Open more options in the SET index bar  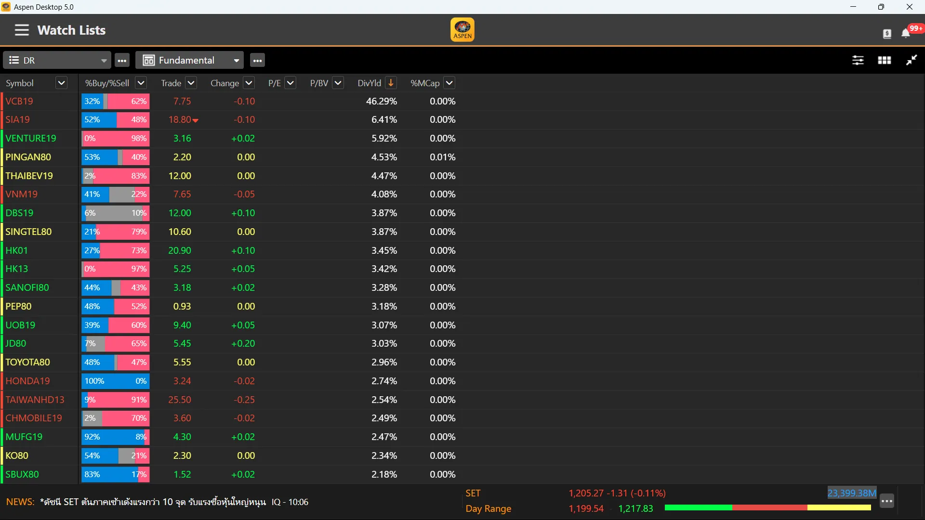pyautogui.click(x=886, y=501)
